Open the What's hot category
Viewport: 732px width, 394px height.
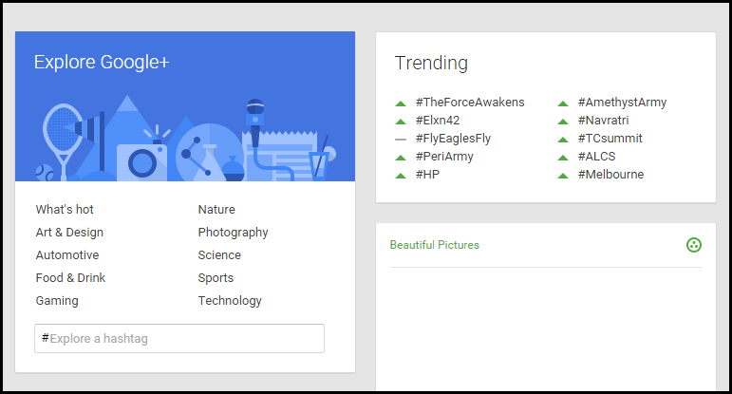point(65,210)
